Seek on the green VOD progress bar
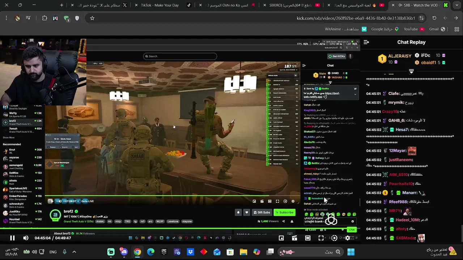 coord(180,228)
